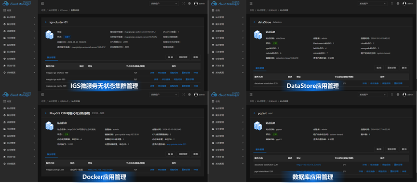The width and height of the screenshot is (417, 188).
Task: Click MapGIS Cloud Manager logo in igs-cluster-01 panel
Action: pyautogui.click(x=17, y=3)
